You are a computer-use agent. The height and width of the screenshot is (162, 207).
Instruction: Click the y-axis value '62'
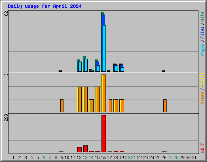[6, 13]
